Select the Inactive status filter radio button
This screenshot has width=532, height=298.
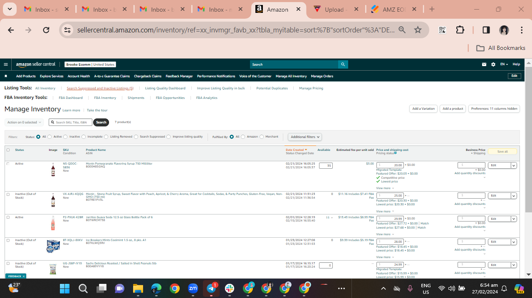tap(65, 137)
